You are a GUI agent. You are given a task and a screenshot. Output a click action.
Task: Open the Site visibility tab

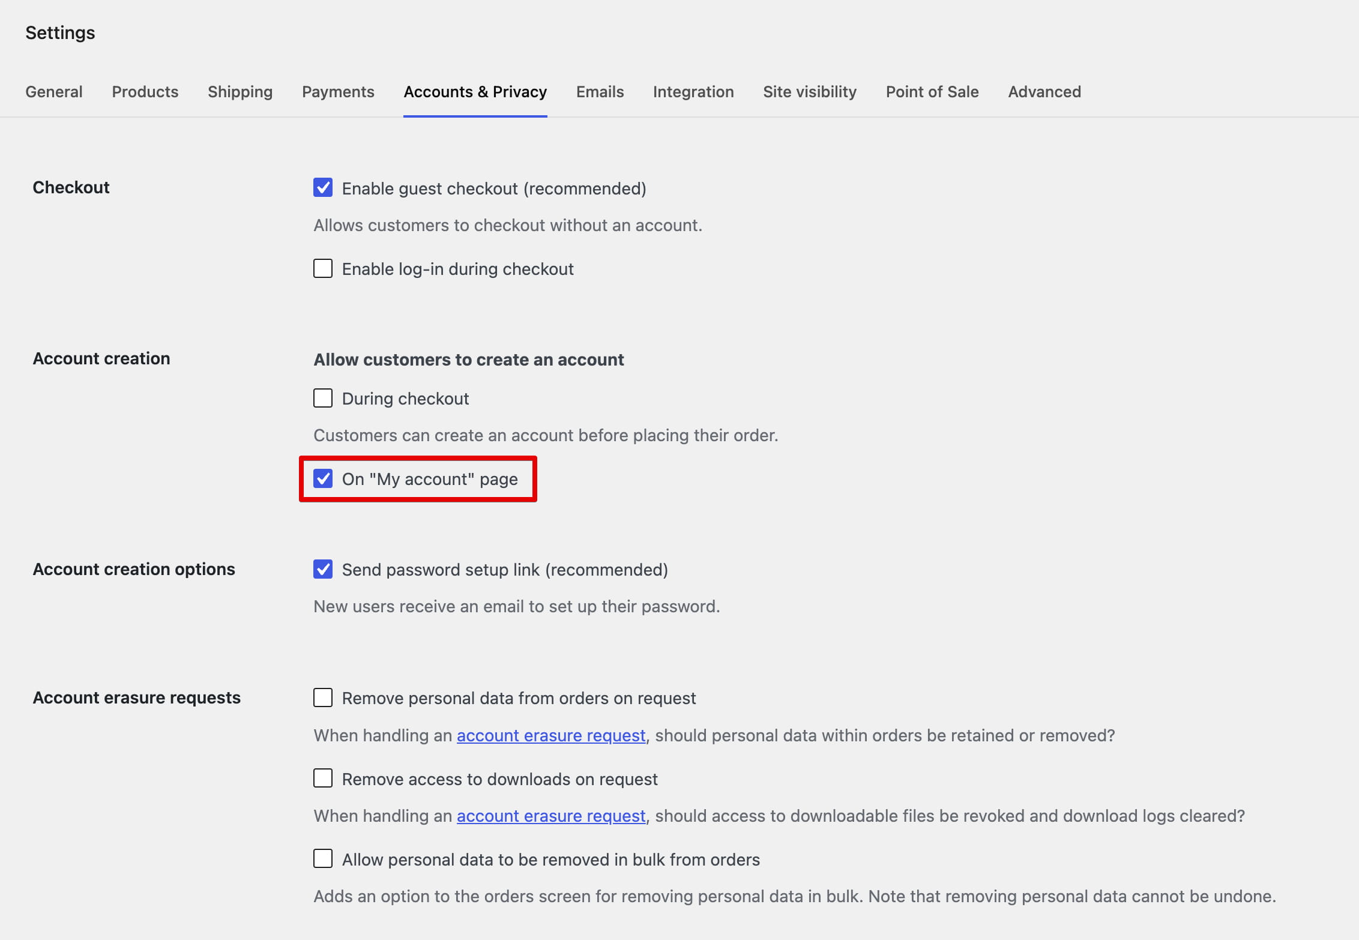click(810, 92)
